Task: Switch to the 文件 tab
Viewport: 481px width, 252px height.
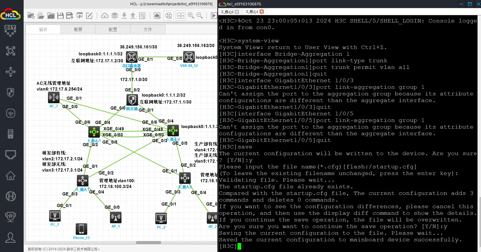Action: (x=148, y=29)
